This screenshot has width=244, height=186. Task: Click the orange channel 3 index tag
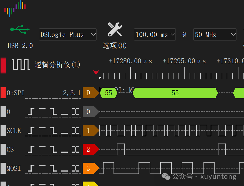(x=91, y=168)
